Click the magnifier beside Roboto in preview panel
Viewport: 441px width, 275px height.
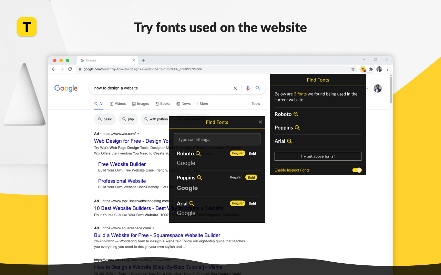click(x=198, y=154)
